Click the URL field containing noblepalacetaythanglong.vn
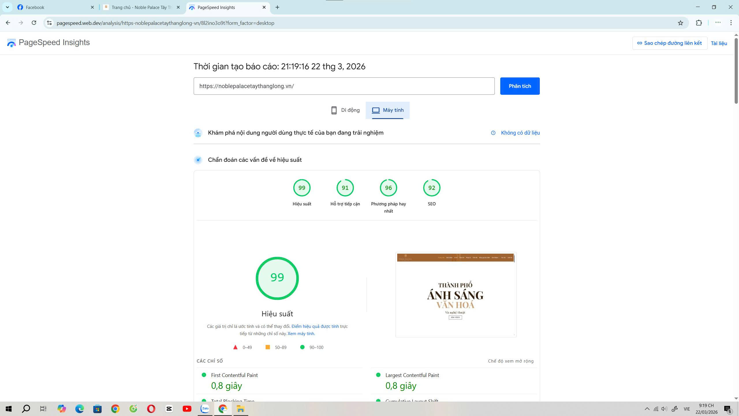 (344, 86)
